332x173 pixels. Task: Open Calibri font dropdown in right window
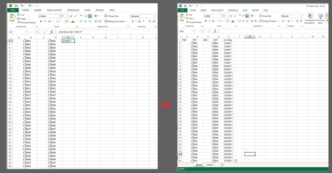pos(221,16)
